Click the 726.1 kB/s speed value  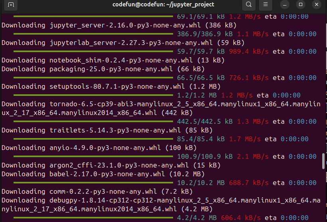click(x=248, y=78)
